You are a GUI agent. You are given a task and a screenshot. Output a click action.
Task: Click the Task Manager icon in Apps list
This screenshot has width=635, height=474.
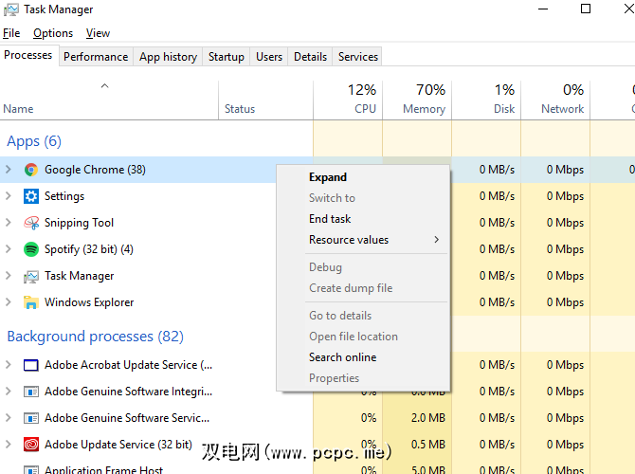tap(31, 276)
